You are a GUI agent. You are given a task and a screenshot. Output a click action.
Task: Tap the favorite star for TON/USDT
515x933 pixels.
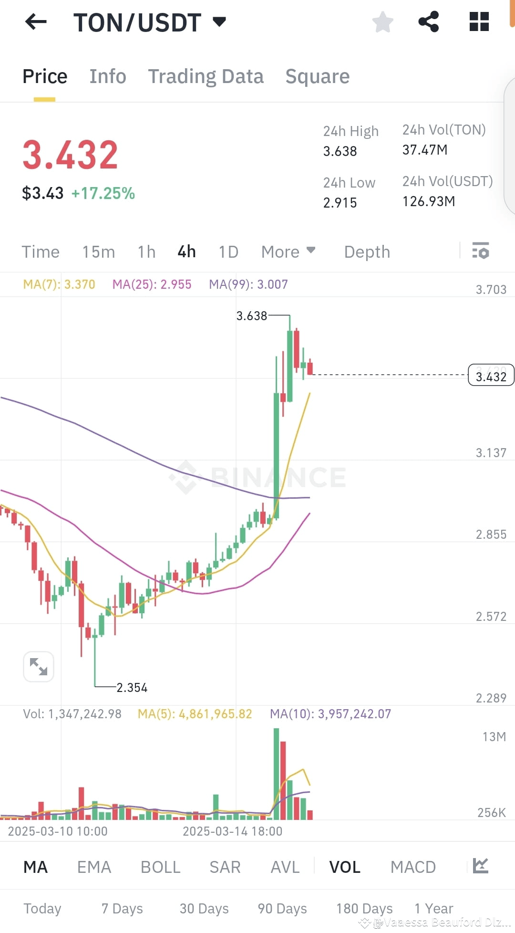pyautogui.click(x=382, y=22)
